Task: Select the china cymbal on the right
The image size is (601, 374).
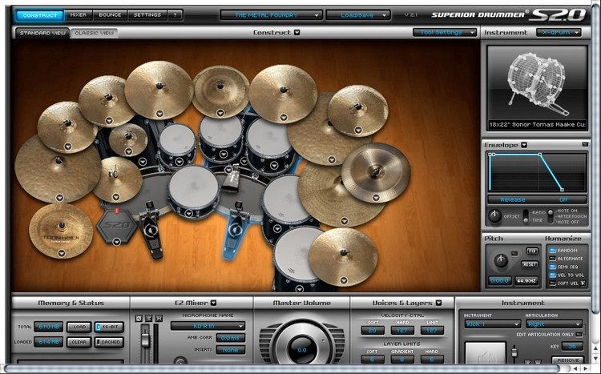Action: tap(376, 172)
